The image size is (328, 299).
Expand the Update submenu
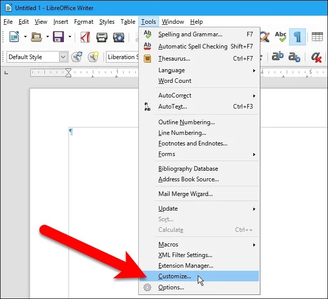tap(199, 209)
